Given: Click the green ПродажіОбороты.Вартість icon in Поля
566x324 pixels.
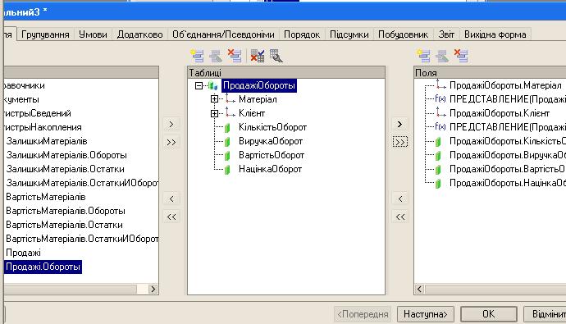Looking at the screenshot, I should click(x=438, y=169).
